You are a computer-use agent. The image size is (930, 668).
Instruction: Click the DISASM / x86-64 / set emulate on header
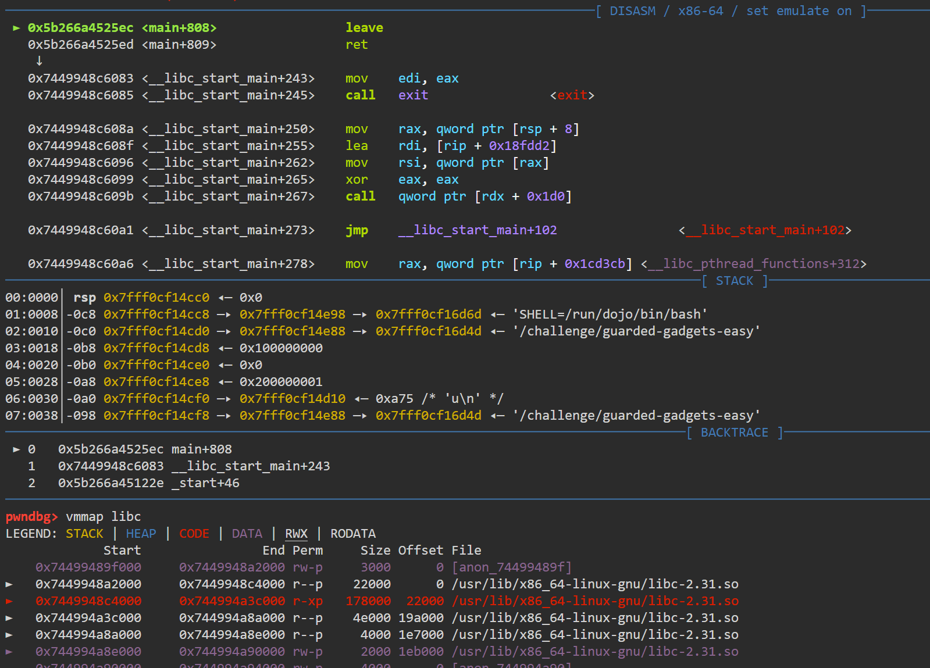pos(731,11)
